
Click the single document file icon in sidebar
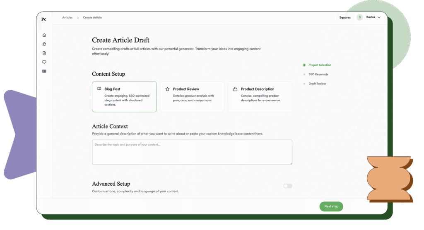click(x=44, y=53)
